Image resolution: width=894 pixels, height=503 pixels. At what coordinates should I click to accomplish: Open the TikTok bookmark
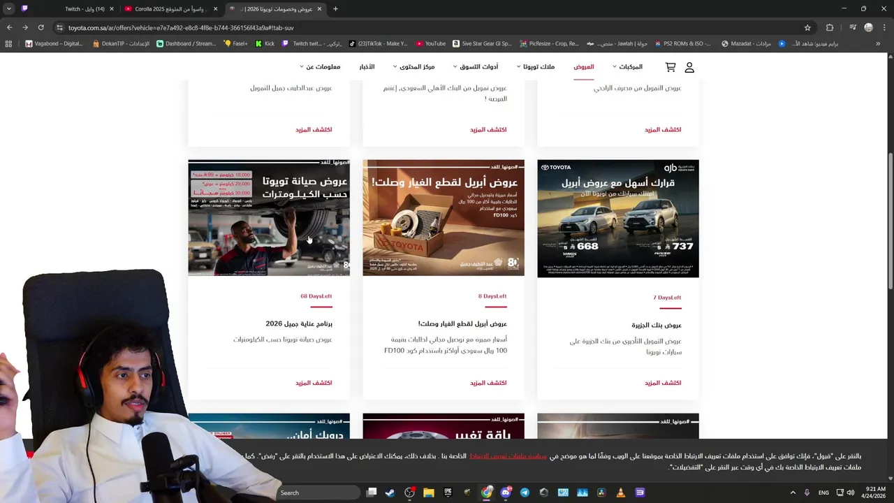[x=378, y=43]
